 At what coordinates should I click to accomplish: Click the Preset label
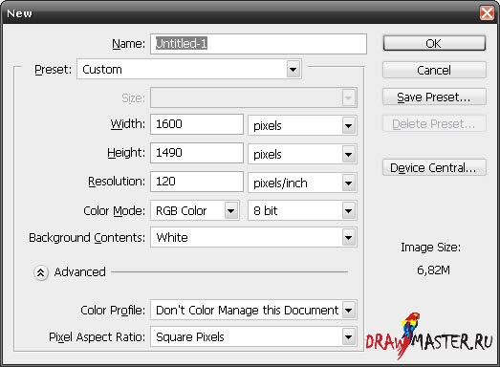click(x=54, y=70)
